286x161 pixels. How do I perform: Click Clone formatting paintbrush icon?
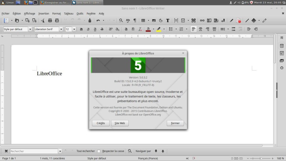click(x=90, y=20)
